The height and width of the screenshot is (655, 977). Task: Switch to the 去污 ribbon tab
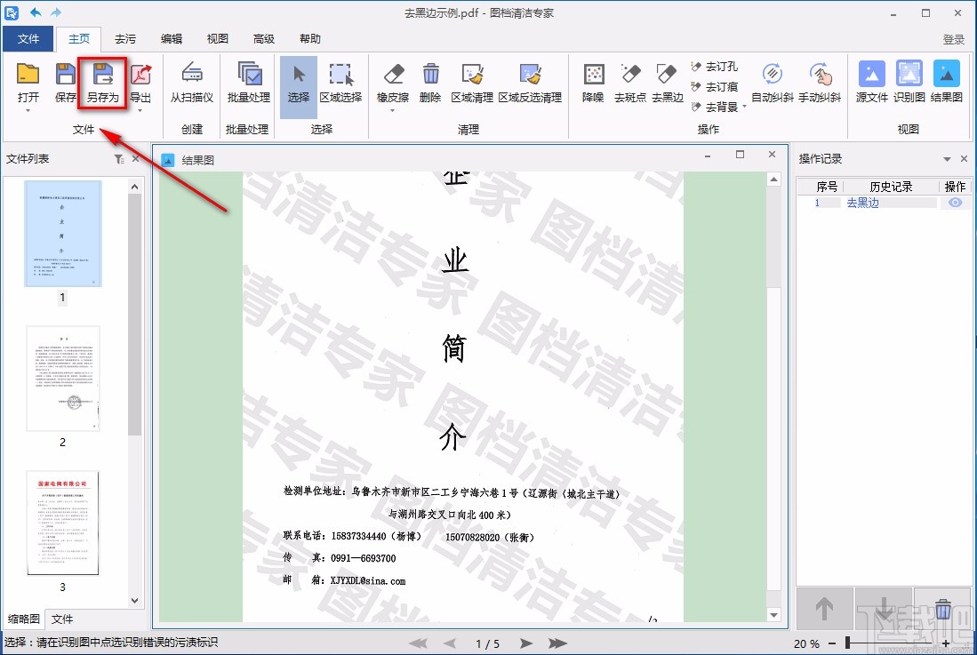point(124,38)
